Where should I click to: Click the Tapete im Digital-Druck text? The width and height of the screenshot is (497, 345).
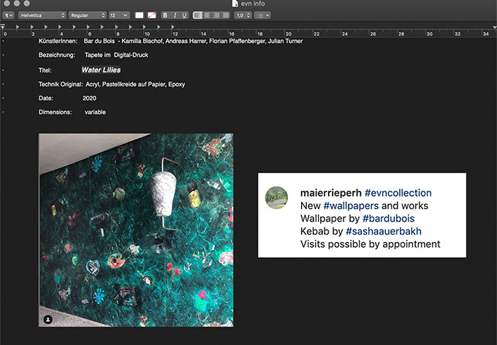[x=116, y=55]
